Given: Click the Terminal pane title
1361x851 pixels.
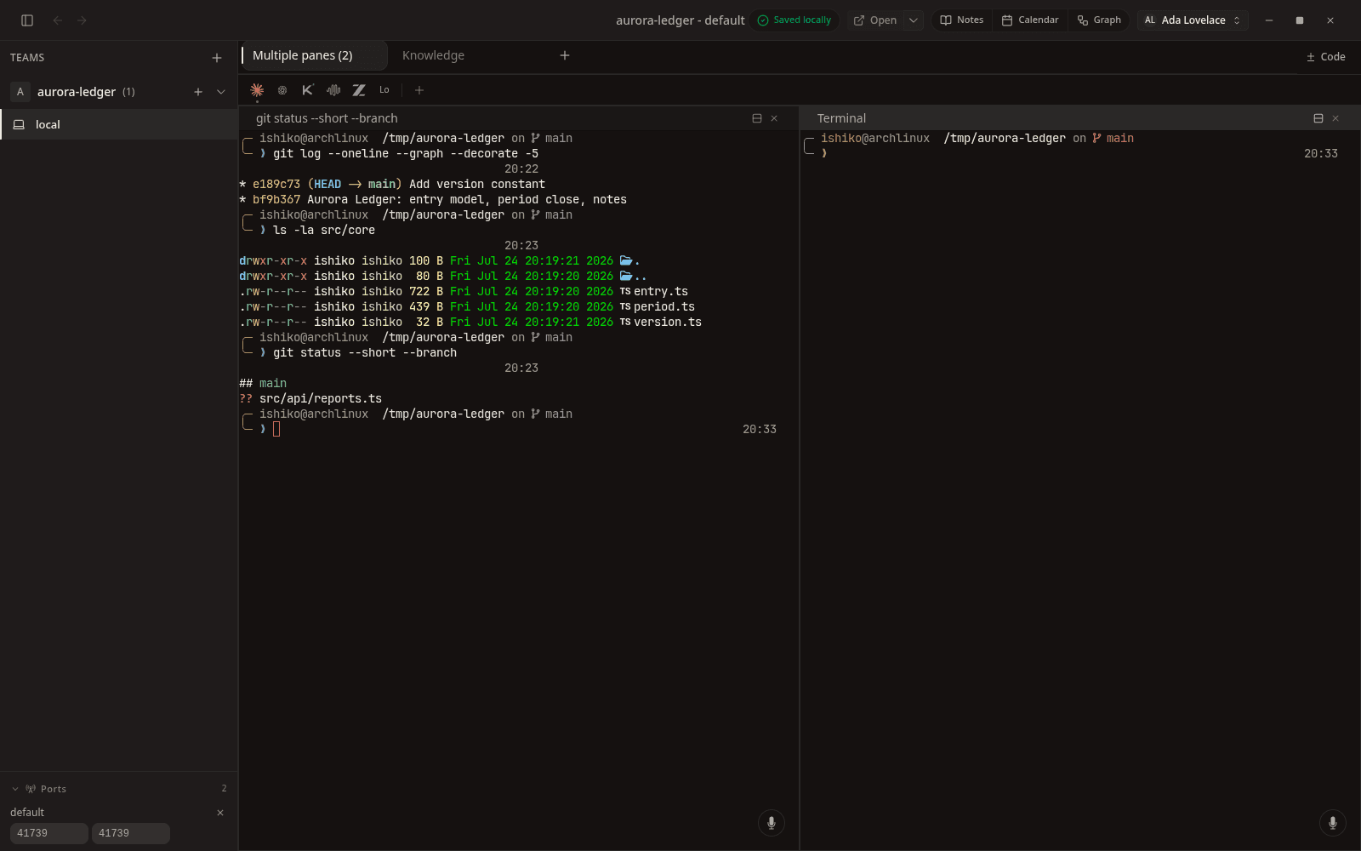Looking at the screenshot, I should [841, 118].
